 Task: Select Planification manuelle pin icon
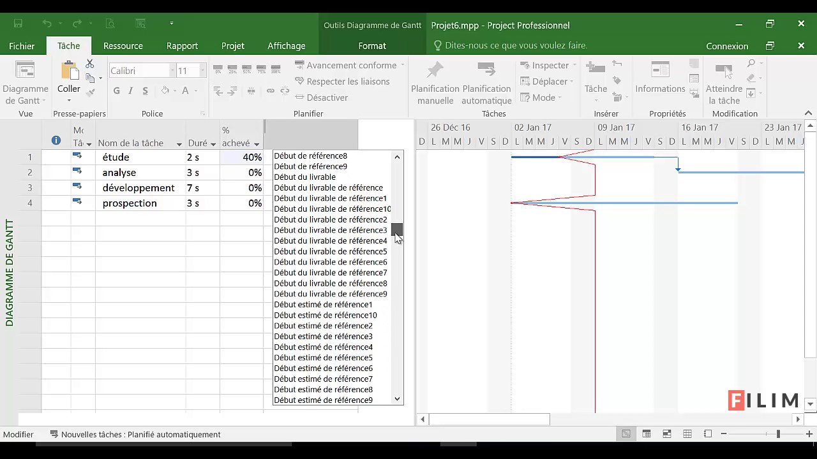(x=435, y=70)
